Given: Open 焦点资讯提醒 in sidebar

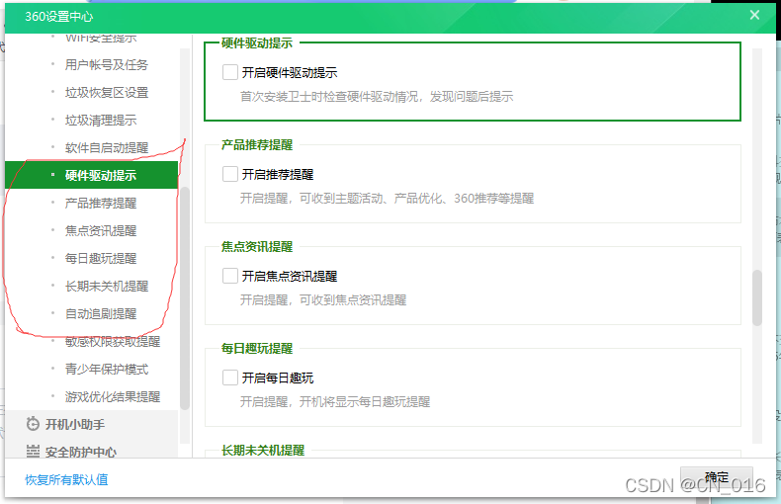Looking at the screenshot, I should click(x=101, y=230).
